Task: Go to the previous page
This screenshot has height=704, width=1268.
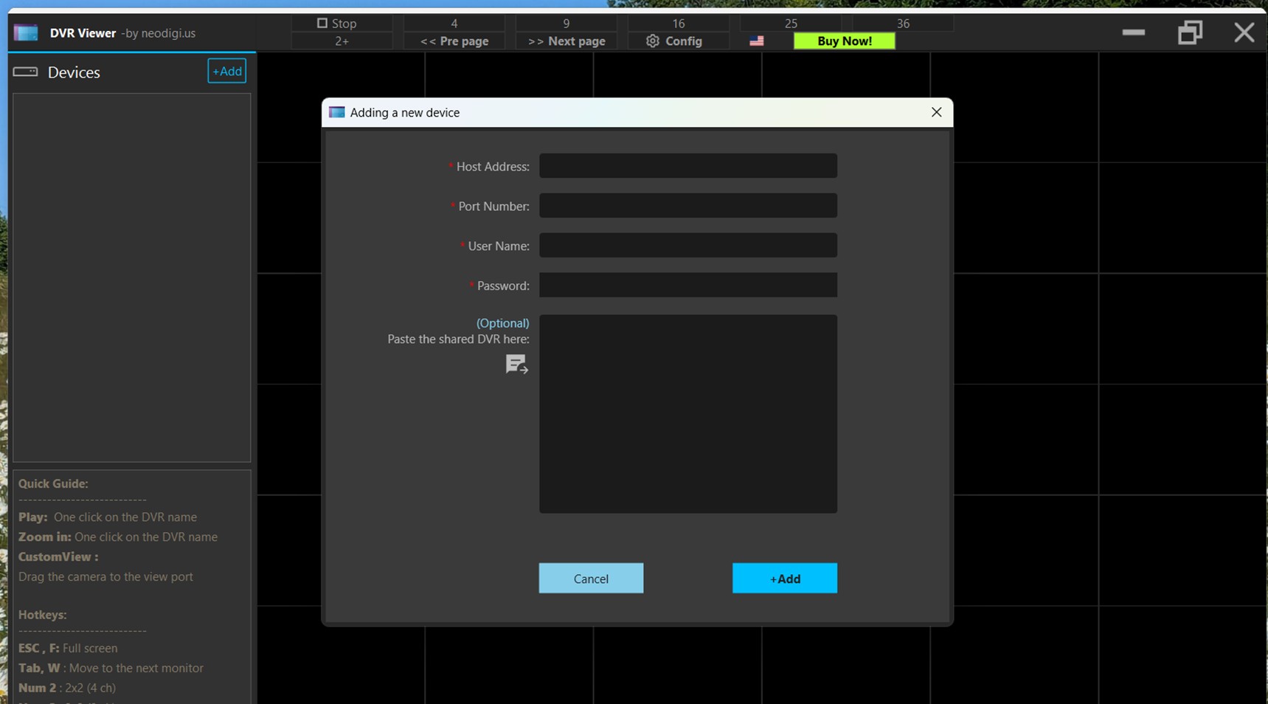Action: [454, 41]
